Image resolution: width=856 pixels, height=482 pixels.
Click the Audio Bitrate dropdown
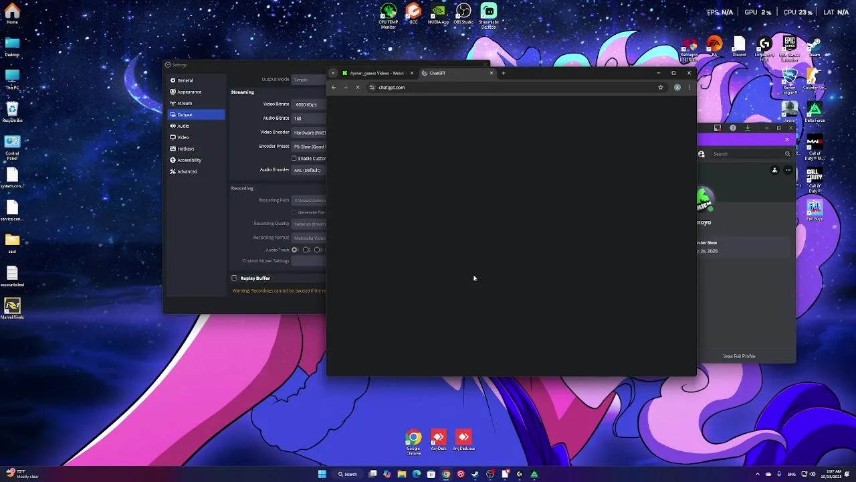click(309, 118)
